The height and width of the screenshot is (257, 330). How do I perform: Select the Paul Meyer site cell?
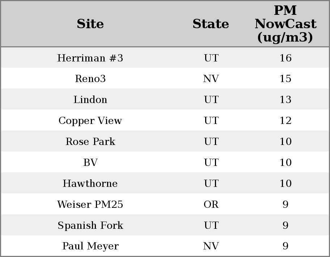(90, 246)
